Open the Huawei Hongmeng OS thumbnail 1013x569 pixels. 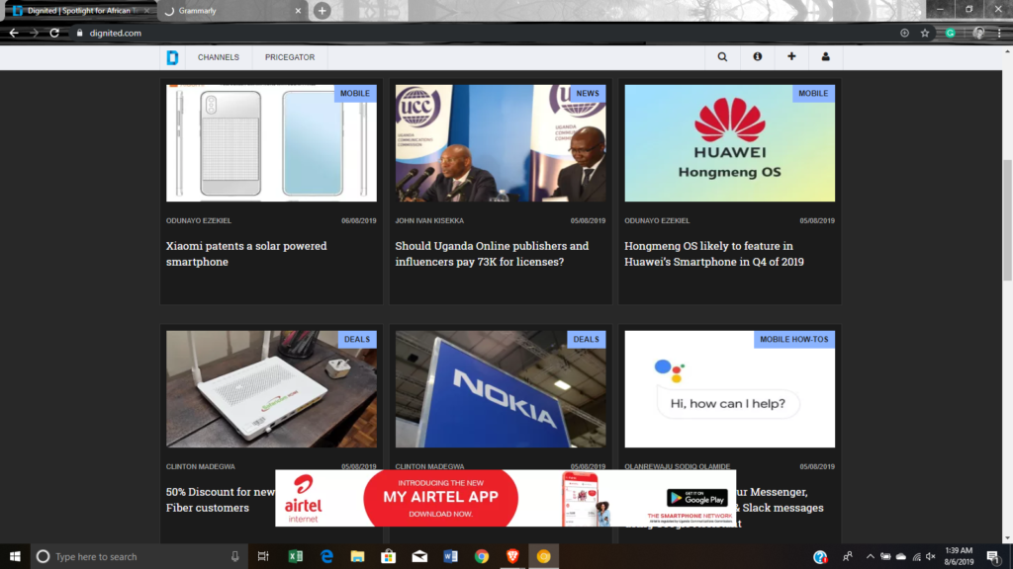pos(729,143)
